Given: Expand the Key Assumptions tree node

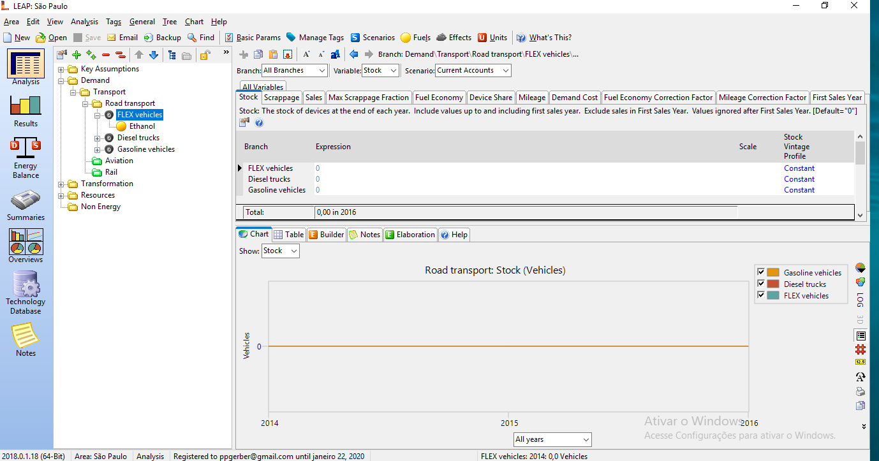Looking at the screenshot, I should 62,69.
